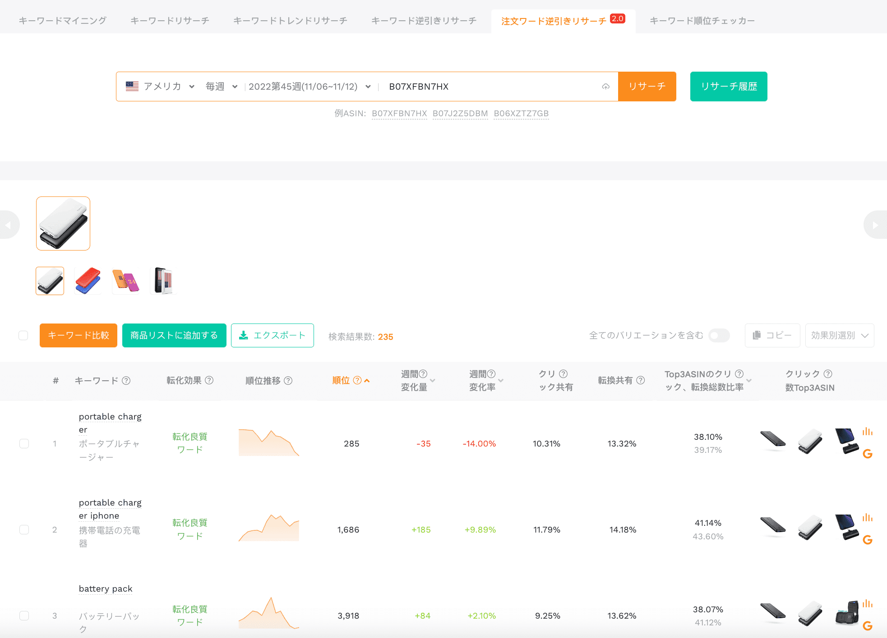Click the エクスポート button
This screenshot has height=638, width=887.
coord(273,335)
